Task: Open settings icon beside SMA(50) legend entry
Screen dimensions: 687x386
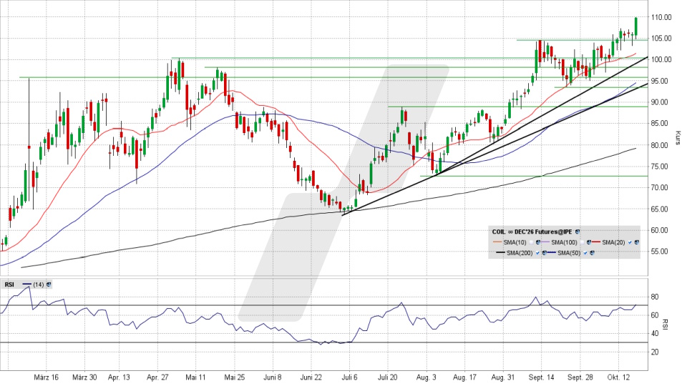Action: [x=592, y=252]
